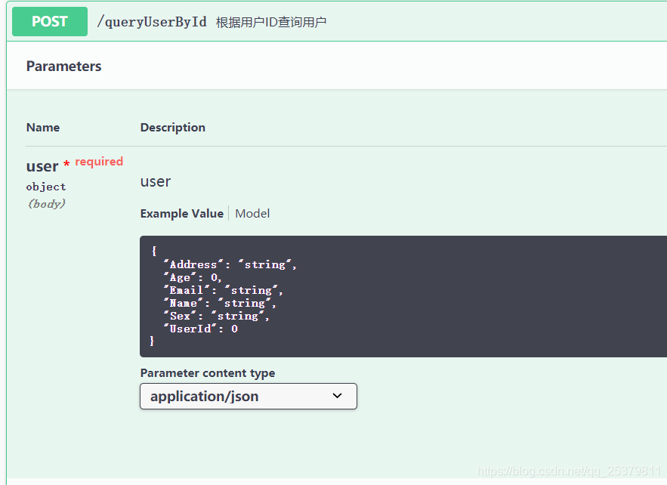Click the Name column header

(x=43, y=128)
